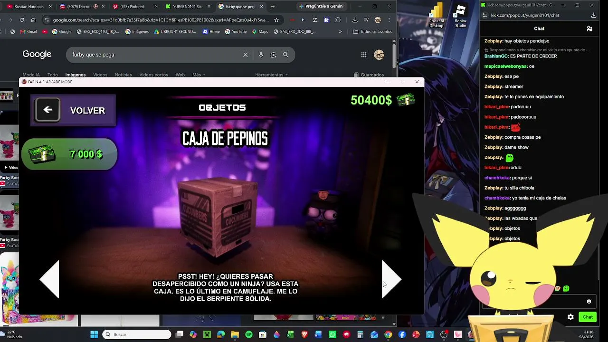Start a voice search with the microphone
Viewport: 608px width, 342px height.
(x=261, y=55)
